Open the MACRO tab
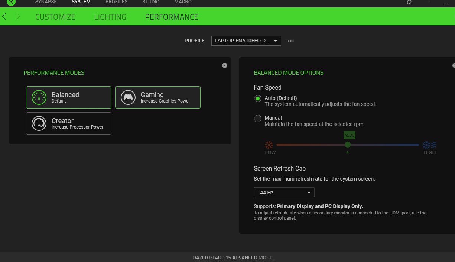This screenshot has width=455, height=262. coord(183,2)
